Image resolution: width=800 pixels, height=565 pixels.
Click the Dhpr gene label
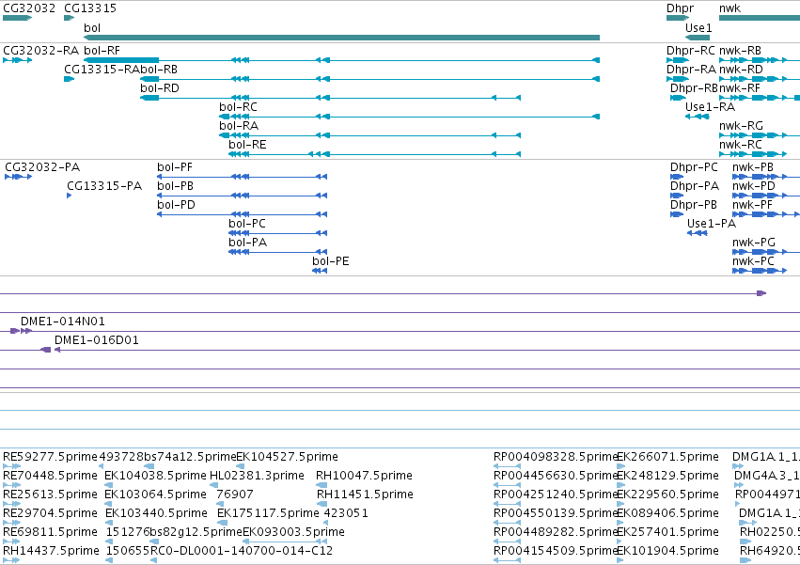(x=680, y=8)
